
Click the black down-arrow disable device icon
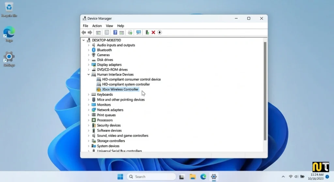click(x=159, y=32)
